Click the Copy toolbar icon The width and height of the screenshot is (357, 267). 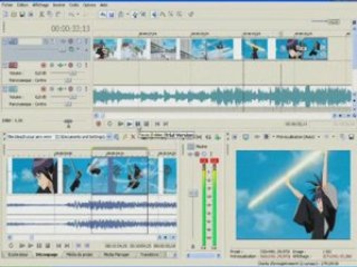(49, 14)
